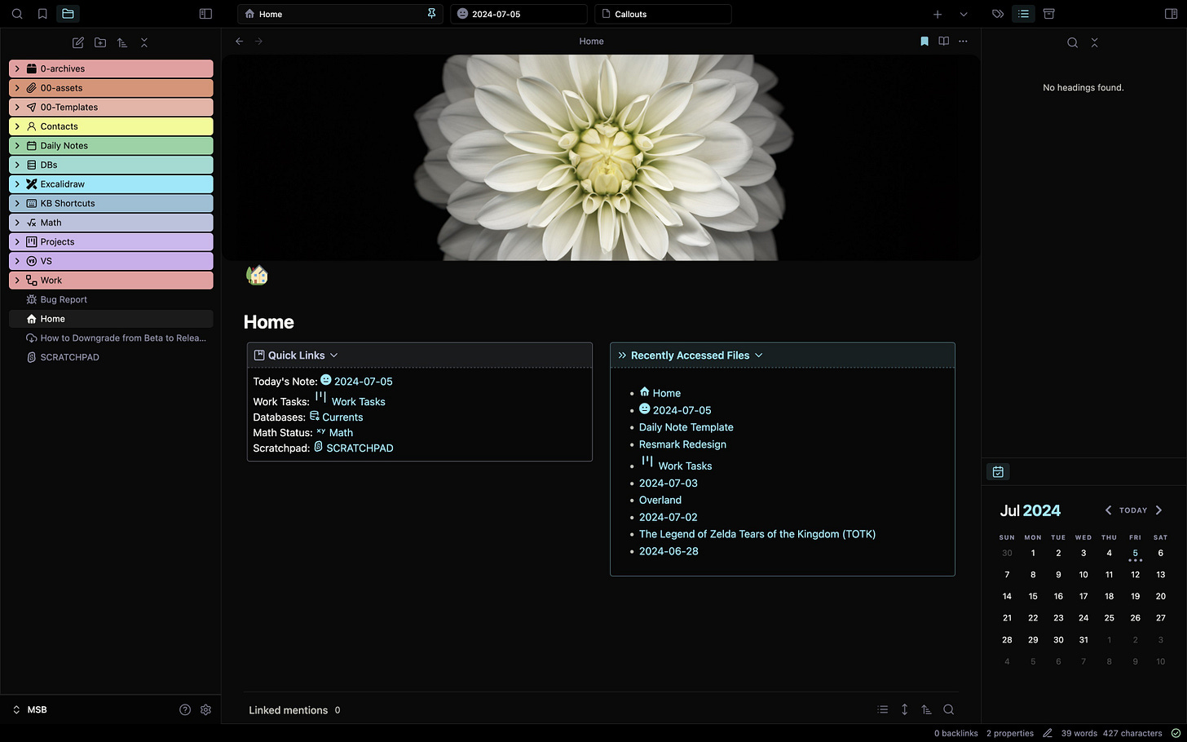The width and height of the screenshot is (1187, 742).
Task: Click the TODAY button in calendar
Action: [x=1133, y=510]
